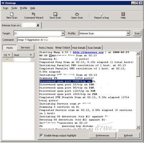
Task: Click the New Scan toolbar icon
Action: coord(12,14)
